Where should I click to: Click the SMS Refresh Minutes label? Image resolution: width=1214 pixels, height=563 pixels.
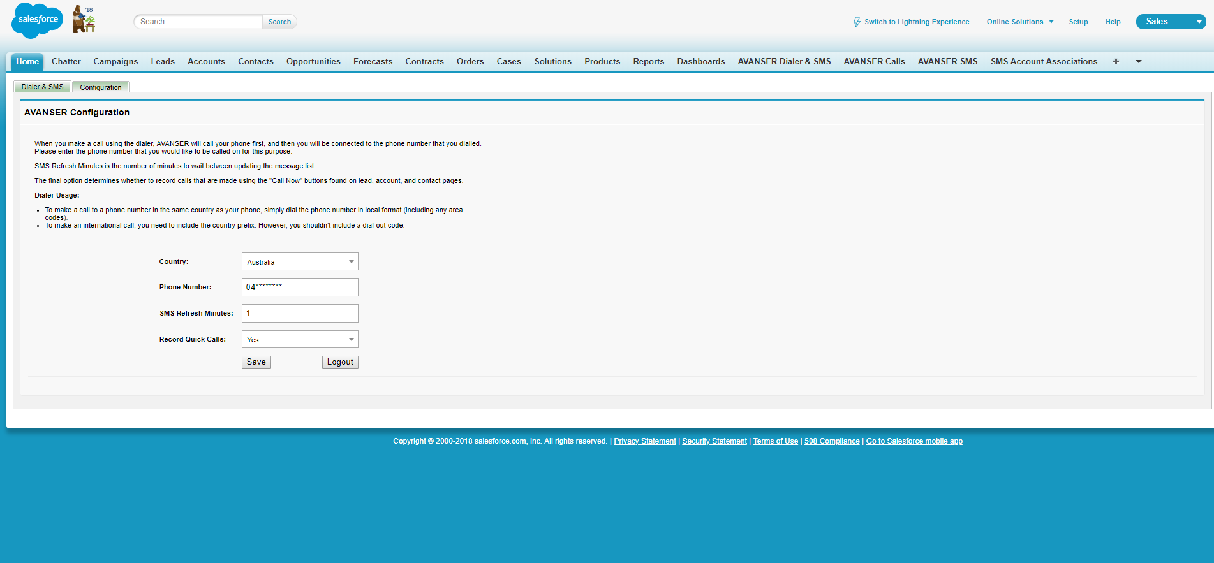pyautogui.click(x=196, y=314)
